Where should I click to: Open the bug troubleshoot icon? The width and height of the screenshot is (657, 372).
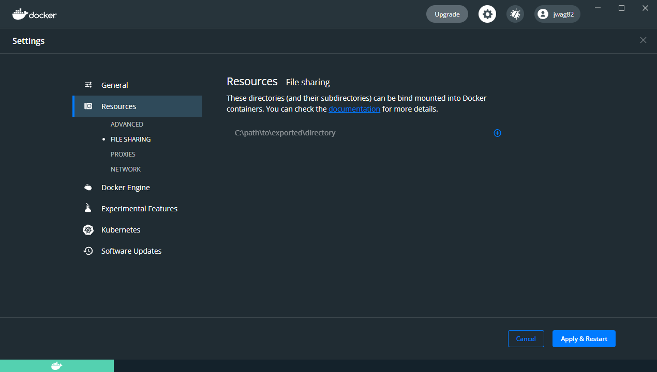(515, 14)
